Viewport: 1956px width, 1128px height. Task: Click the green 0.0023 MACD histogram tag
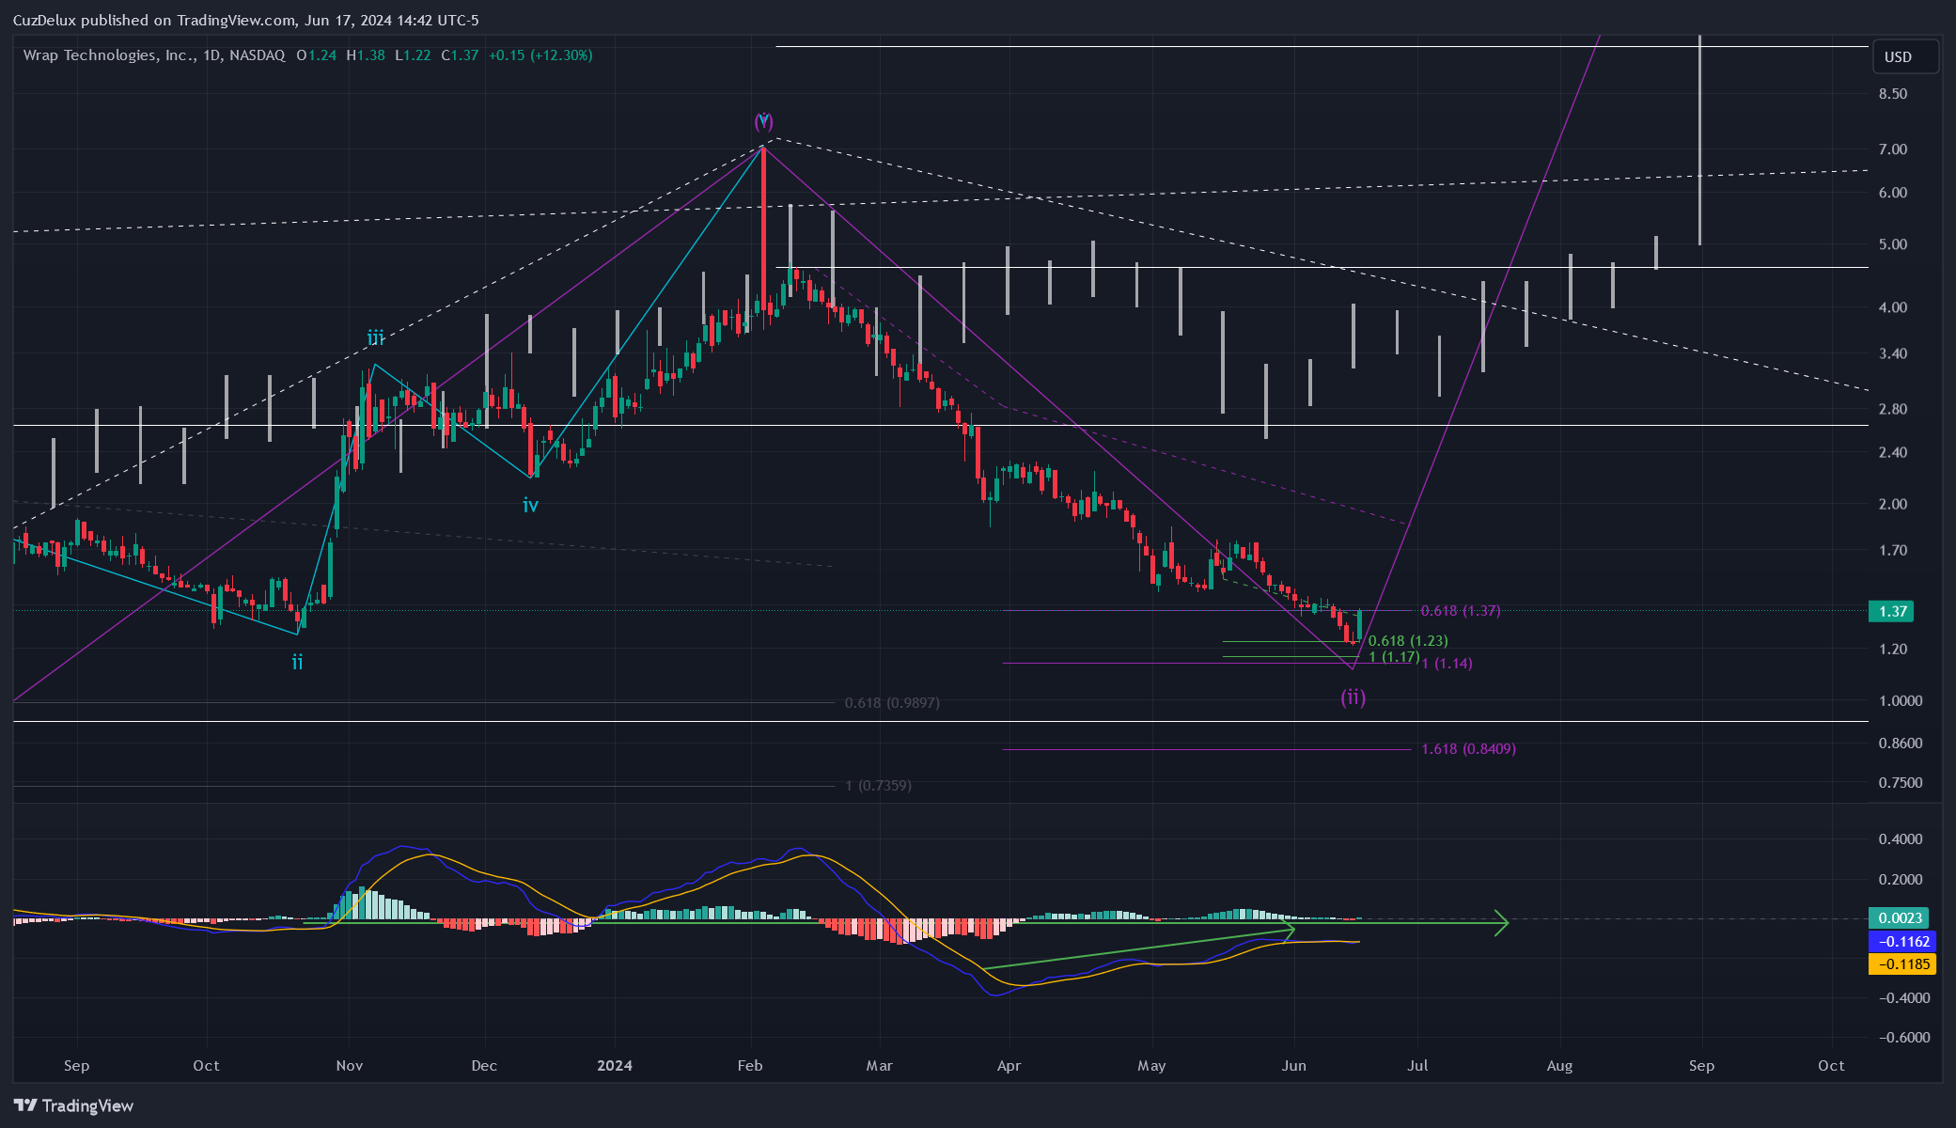[x=1898, y=917]
